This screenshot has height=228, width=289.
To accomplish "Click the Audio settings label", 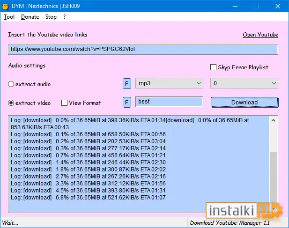I will click(x=27, y=66).
